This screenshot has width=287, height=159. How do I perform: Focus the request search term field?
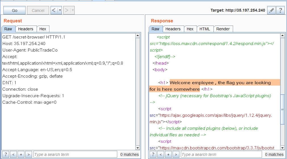[75, 154]
